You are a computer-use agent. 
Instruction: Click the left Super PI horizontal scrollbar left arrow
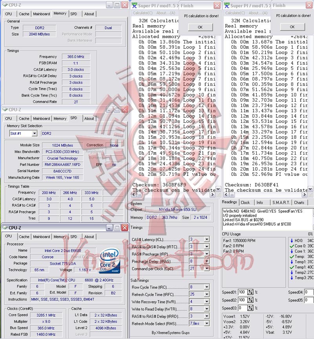(134, 195)
